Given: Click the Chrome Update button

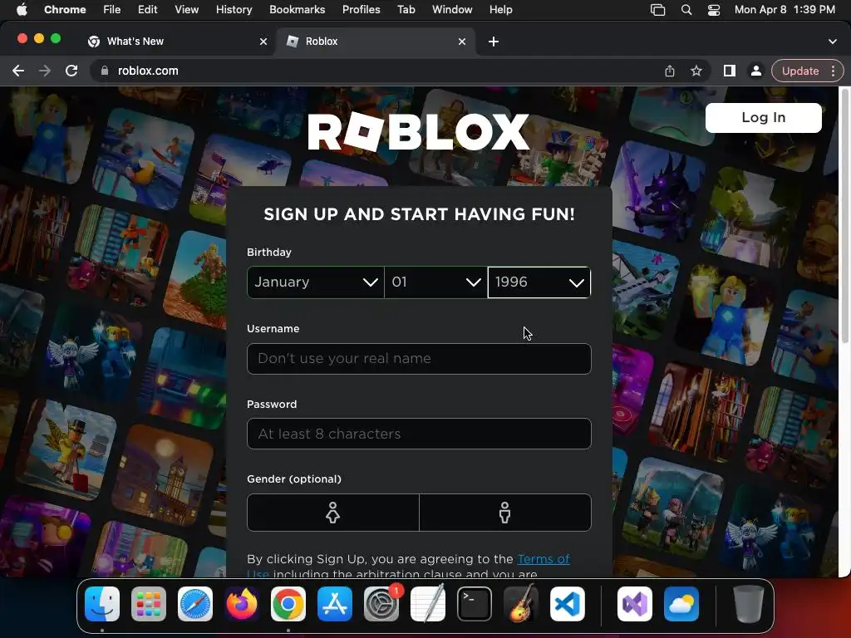Looking at the screenshot, I should (800, 71).
